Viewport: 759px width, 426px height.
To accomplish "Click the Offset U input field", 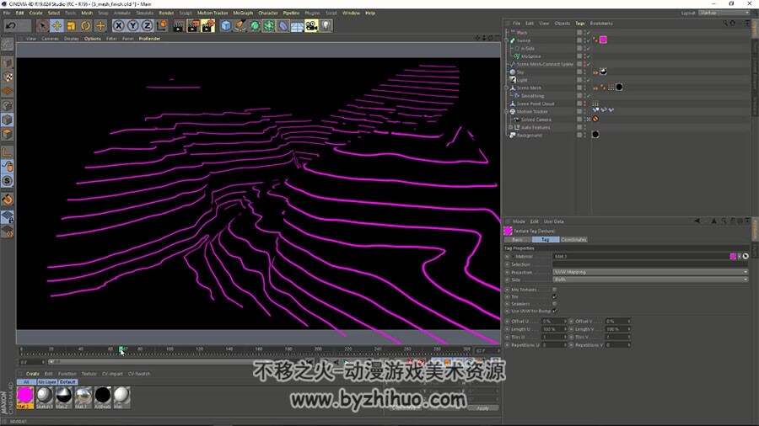I will pyautogui.click(x=554, y=322).
